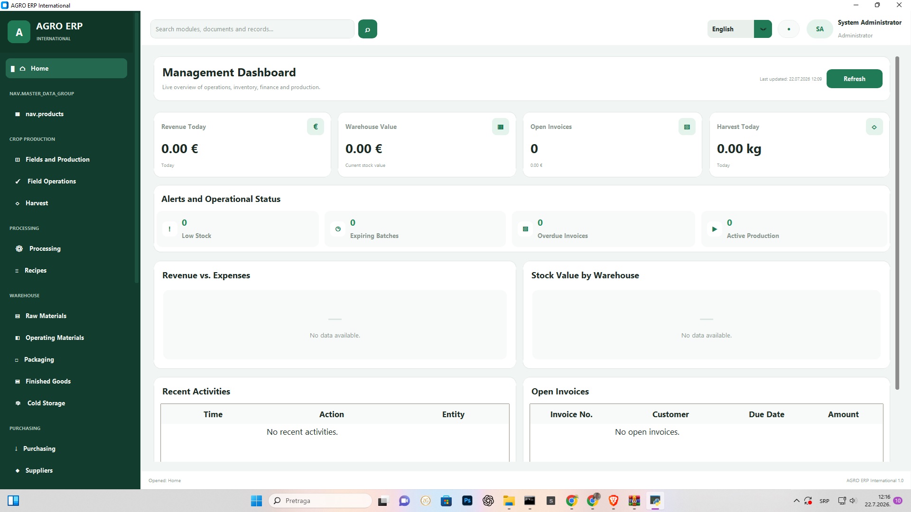Click the Expiring Batches clock icon
Screen dimensions: 911x512
click(x=338, y=229)
